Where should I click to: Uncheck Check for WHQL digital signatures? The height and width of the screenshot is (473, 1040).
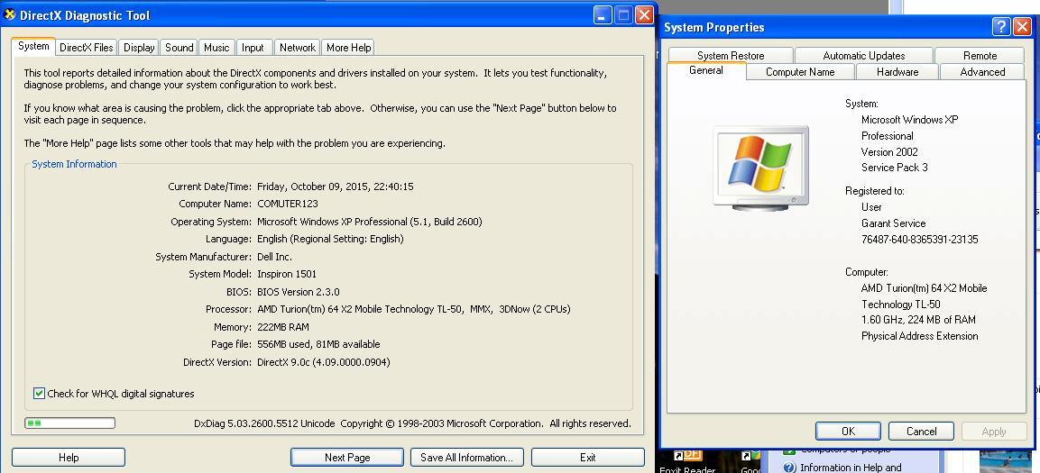pyautogui.click(x=39, y=394)
